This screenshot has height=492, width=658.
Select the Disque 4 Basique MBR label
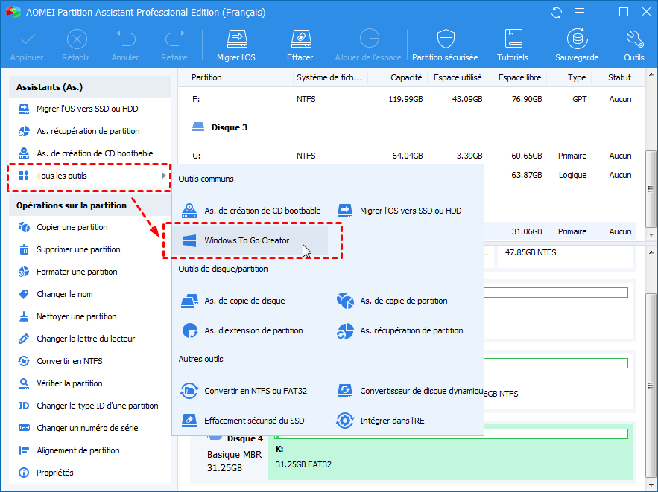235,455
